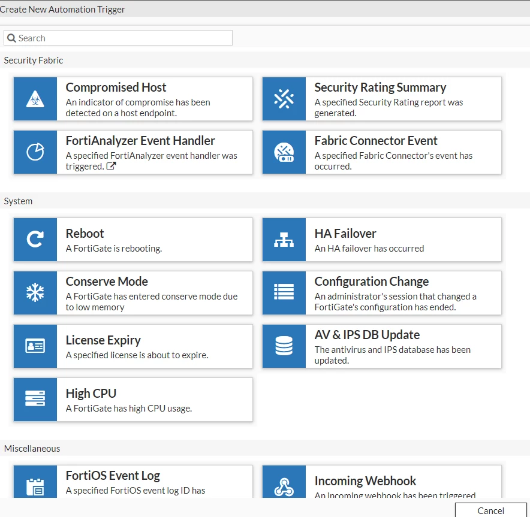Click the Cancel button
This screenshot has width=530, height=517.
(491, 510)
